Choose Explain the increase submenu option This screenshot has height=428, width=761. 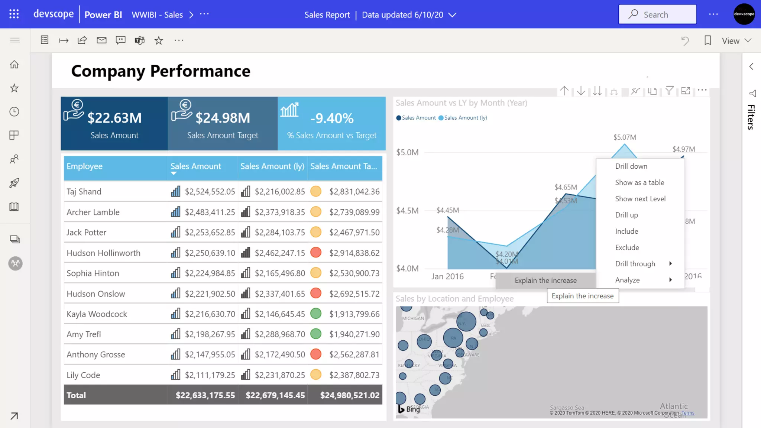click(545, 281)
